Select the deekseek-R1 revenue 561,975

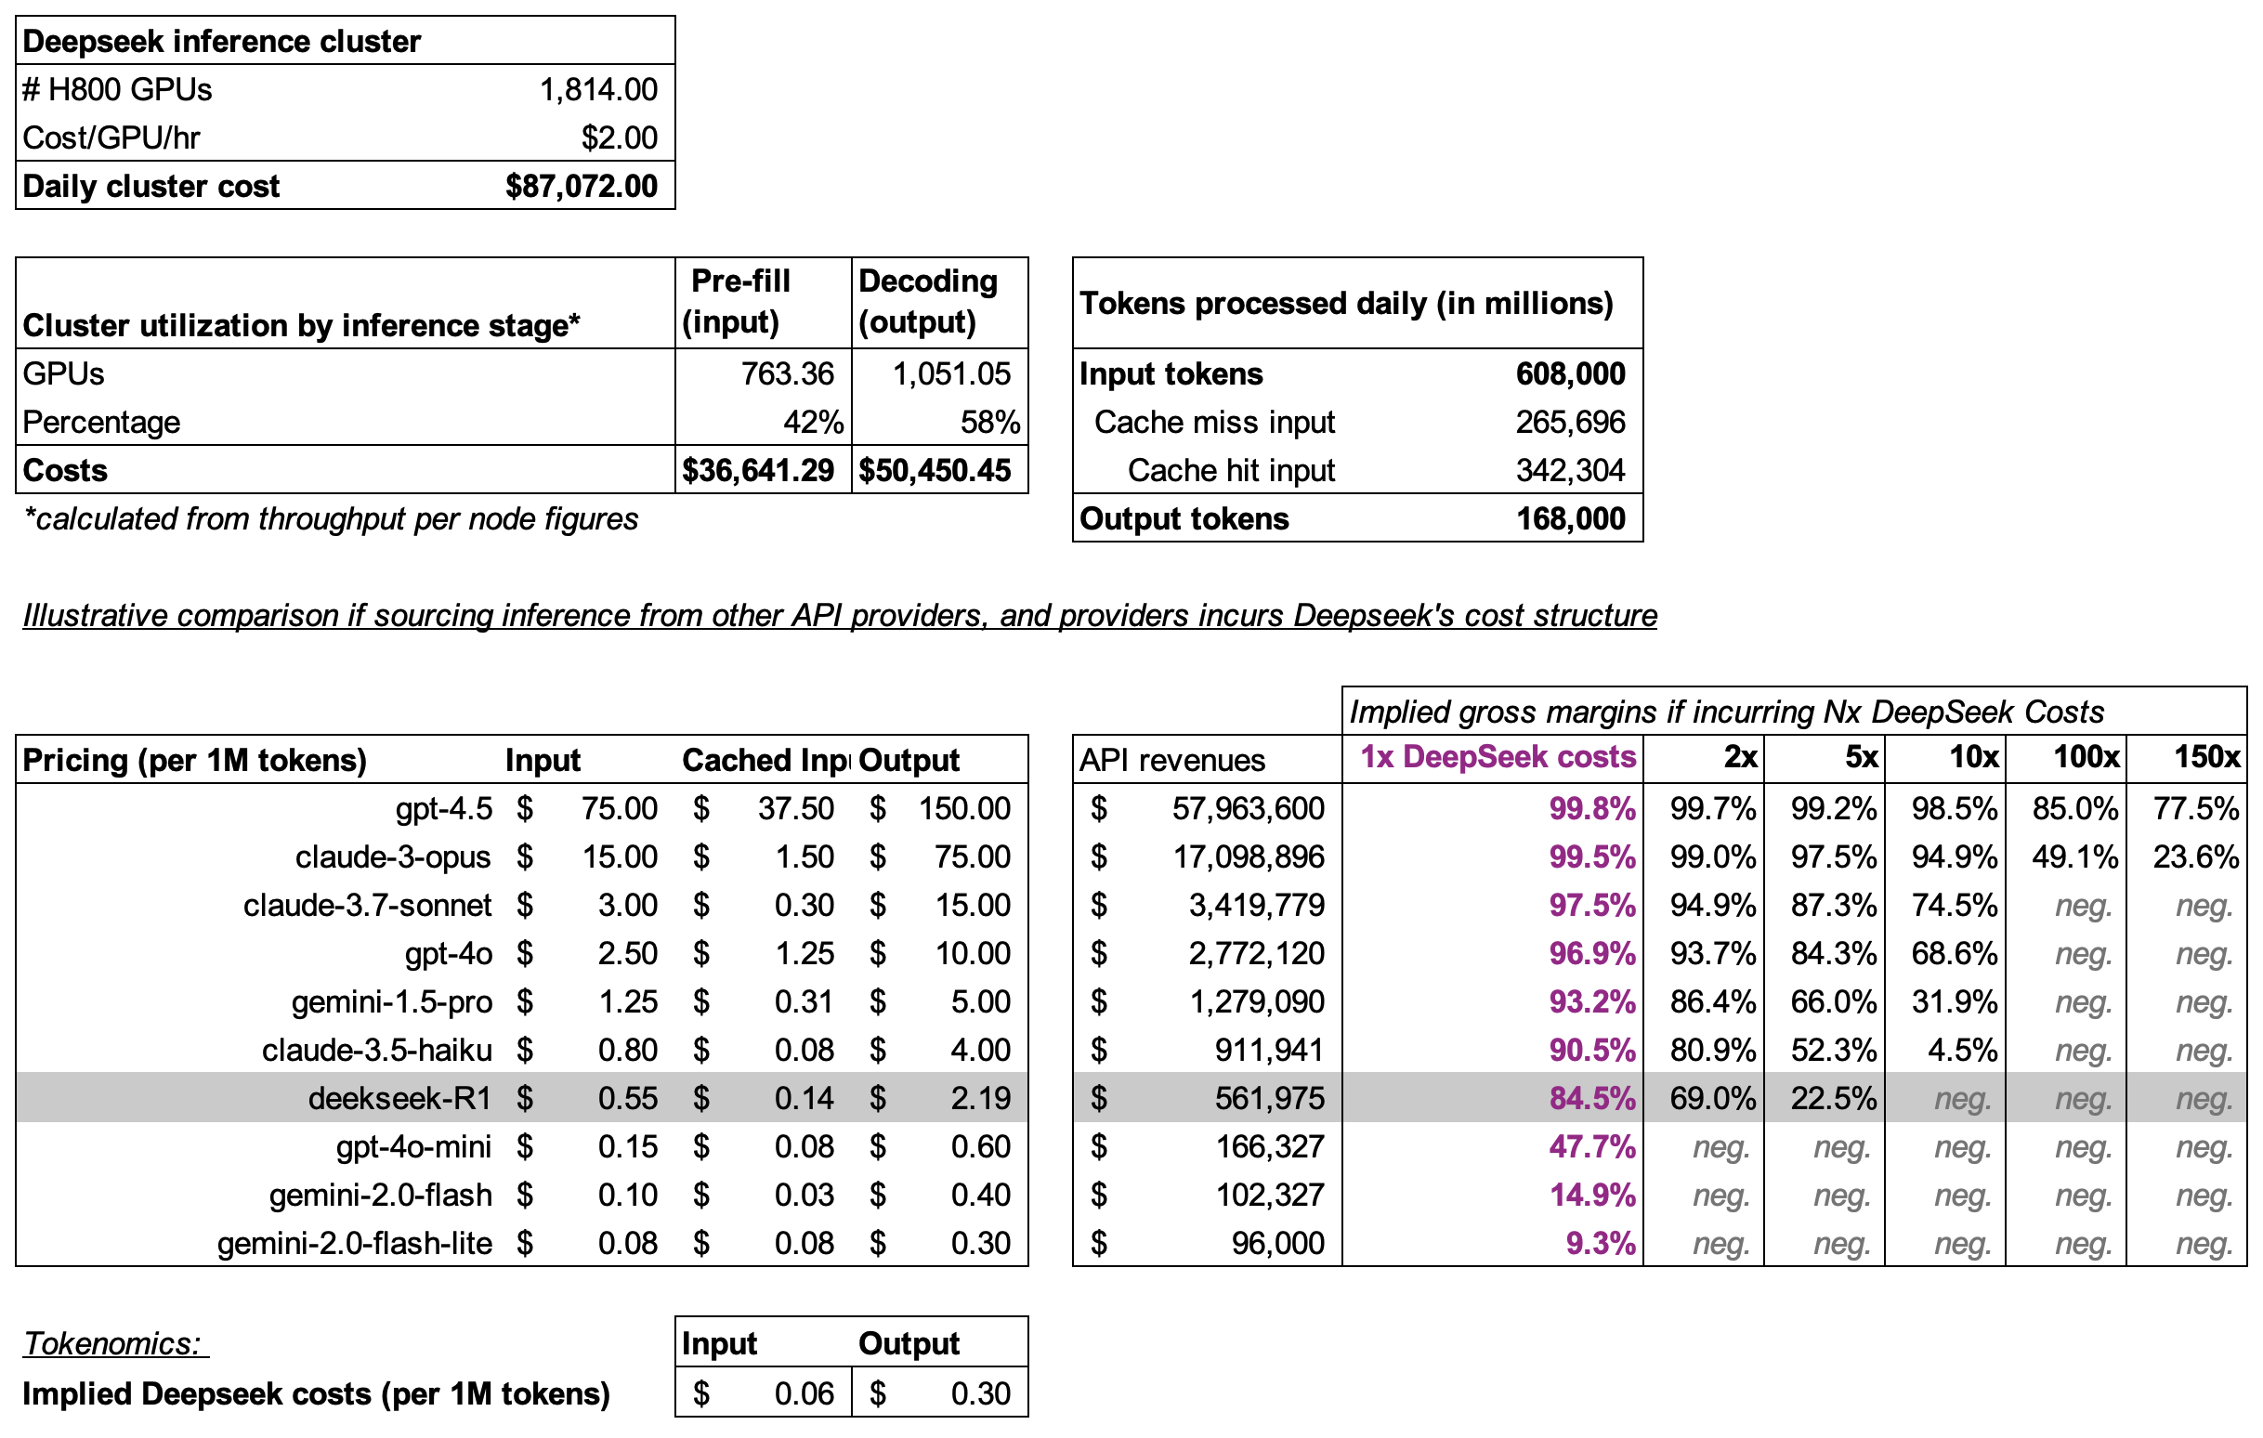tap(1269, 1099)
